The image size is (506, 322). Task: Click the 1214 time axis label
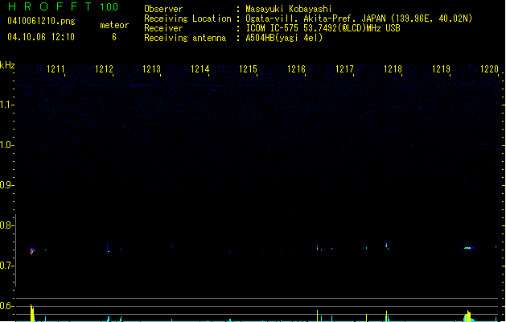[x=200, y=69]
